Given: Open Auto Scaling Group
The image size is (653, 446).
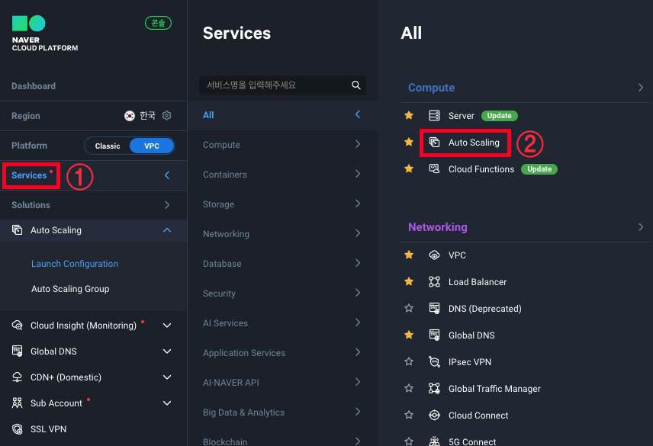Looking at the screenshot, I should (70, 289).
